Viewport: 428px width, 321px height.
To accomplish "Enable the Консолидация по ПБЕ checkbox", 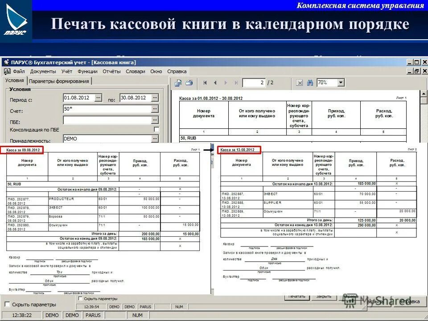I will [x=156, y=128].
